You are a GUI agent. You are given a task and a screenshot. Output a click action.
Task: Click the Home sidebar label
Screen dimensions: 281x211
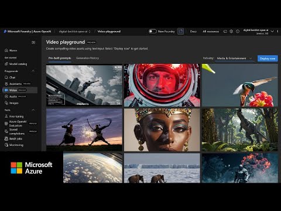(13, 50)
